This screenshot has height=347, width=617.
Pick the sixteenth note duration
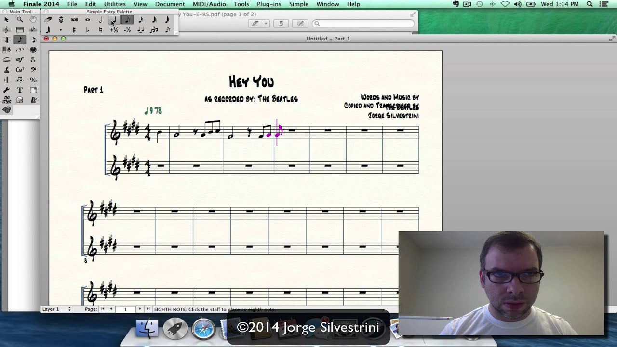(141, 20)
